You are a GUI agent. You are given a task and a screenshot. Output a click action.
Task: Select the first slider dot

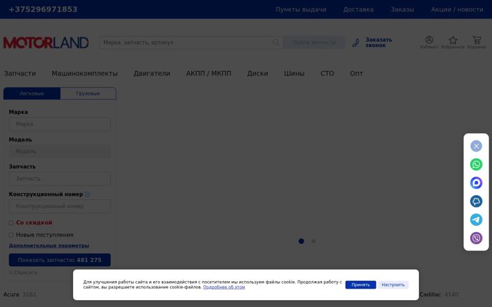click(301, 242)
